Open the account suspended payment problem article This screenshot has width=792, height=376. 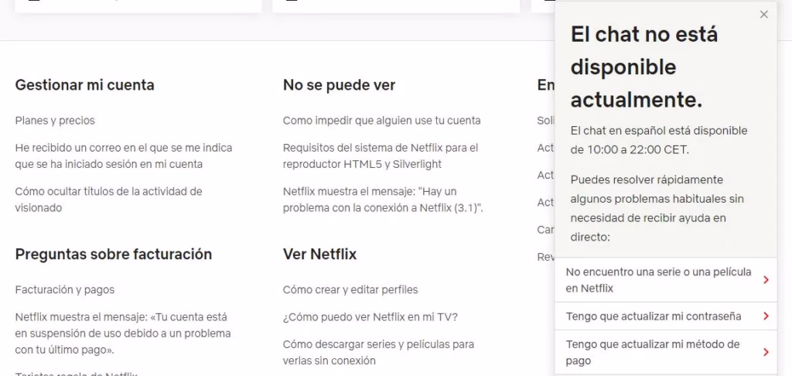tap(123, 333)
